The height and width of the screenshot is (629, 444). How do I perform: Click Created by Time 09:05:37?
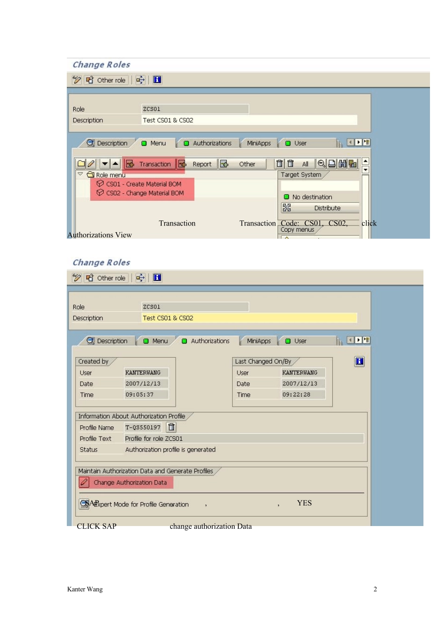tap(146, 395)
